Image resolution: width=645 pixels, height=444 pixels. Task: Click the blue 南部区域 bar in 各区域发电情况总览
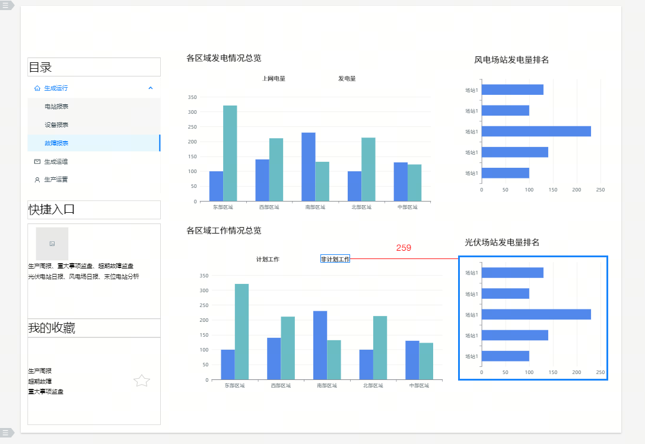coord(309,167)
